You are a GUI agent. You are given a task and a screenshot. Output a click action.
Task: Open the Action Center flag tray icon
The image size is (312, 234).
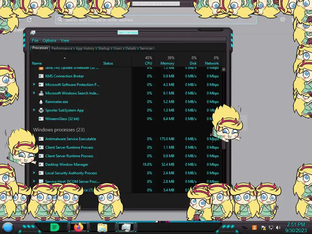click(x=264, y=228)
